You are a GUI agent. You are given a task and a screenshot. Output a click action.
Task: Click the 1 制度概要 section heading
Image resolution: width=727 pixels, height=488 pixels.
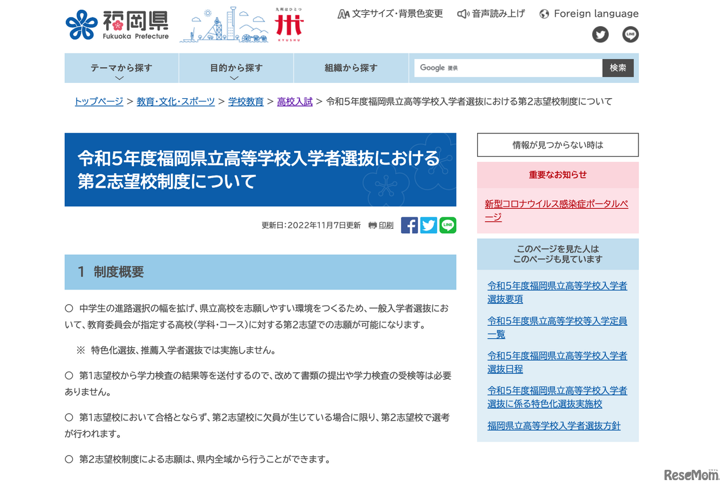tap(260, 272)
